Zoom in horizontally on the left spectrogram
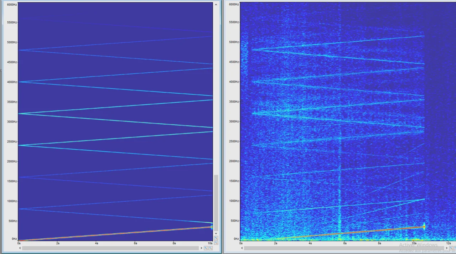This screenshot has width=456, height=254. pos(206,248)
